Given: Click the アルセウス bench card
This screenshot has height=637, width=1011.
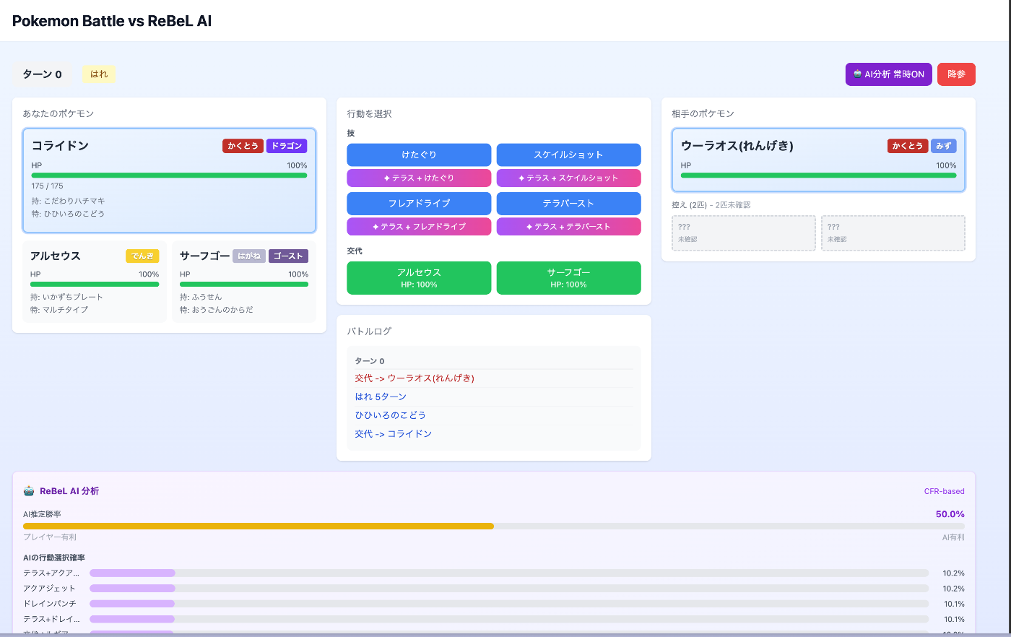Looking at the screenshot, I should click(x=95, y=282).
